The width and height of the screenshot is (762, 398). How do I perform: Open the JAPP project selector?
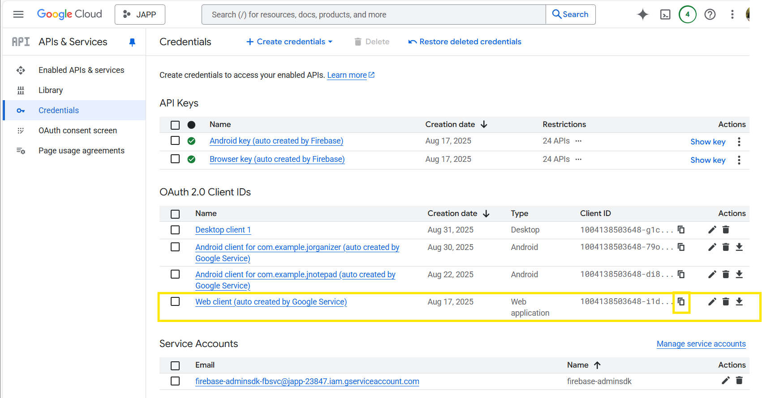pos(140,14)
